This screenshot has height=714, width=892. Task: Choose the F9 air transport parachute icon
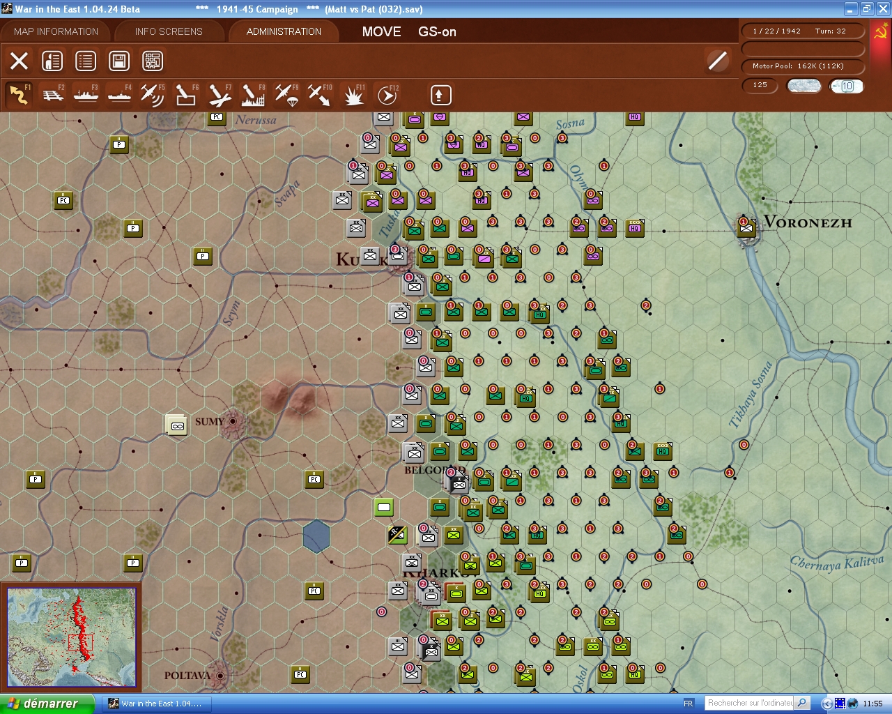tap(286, 95)
